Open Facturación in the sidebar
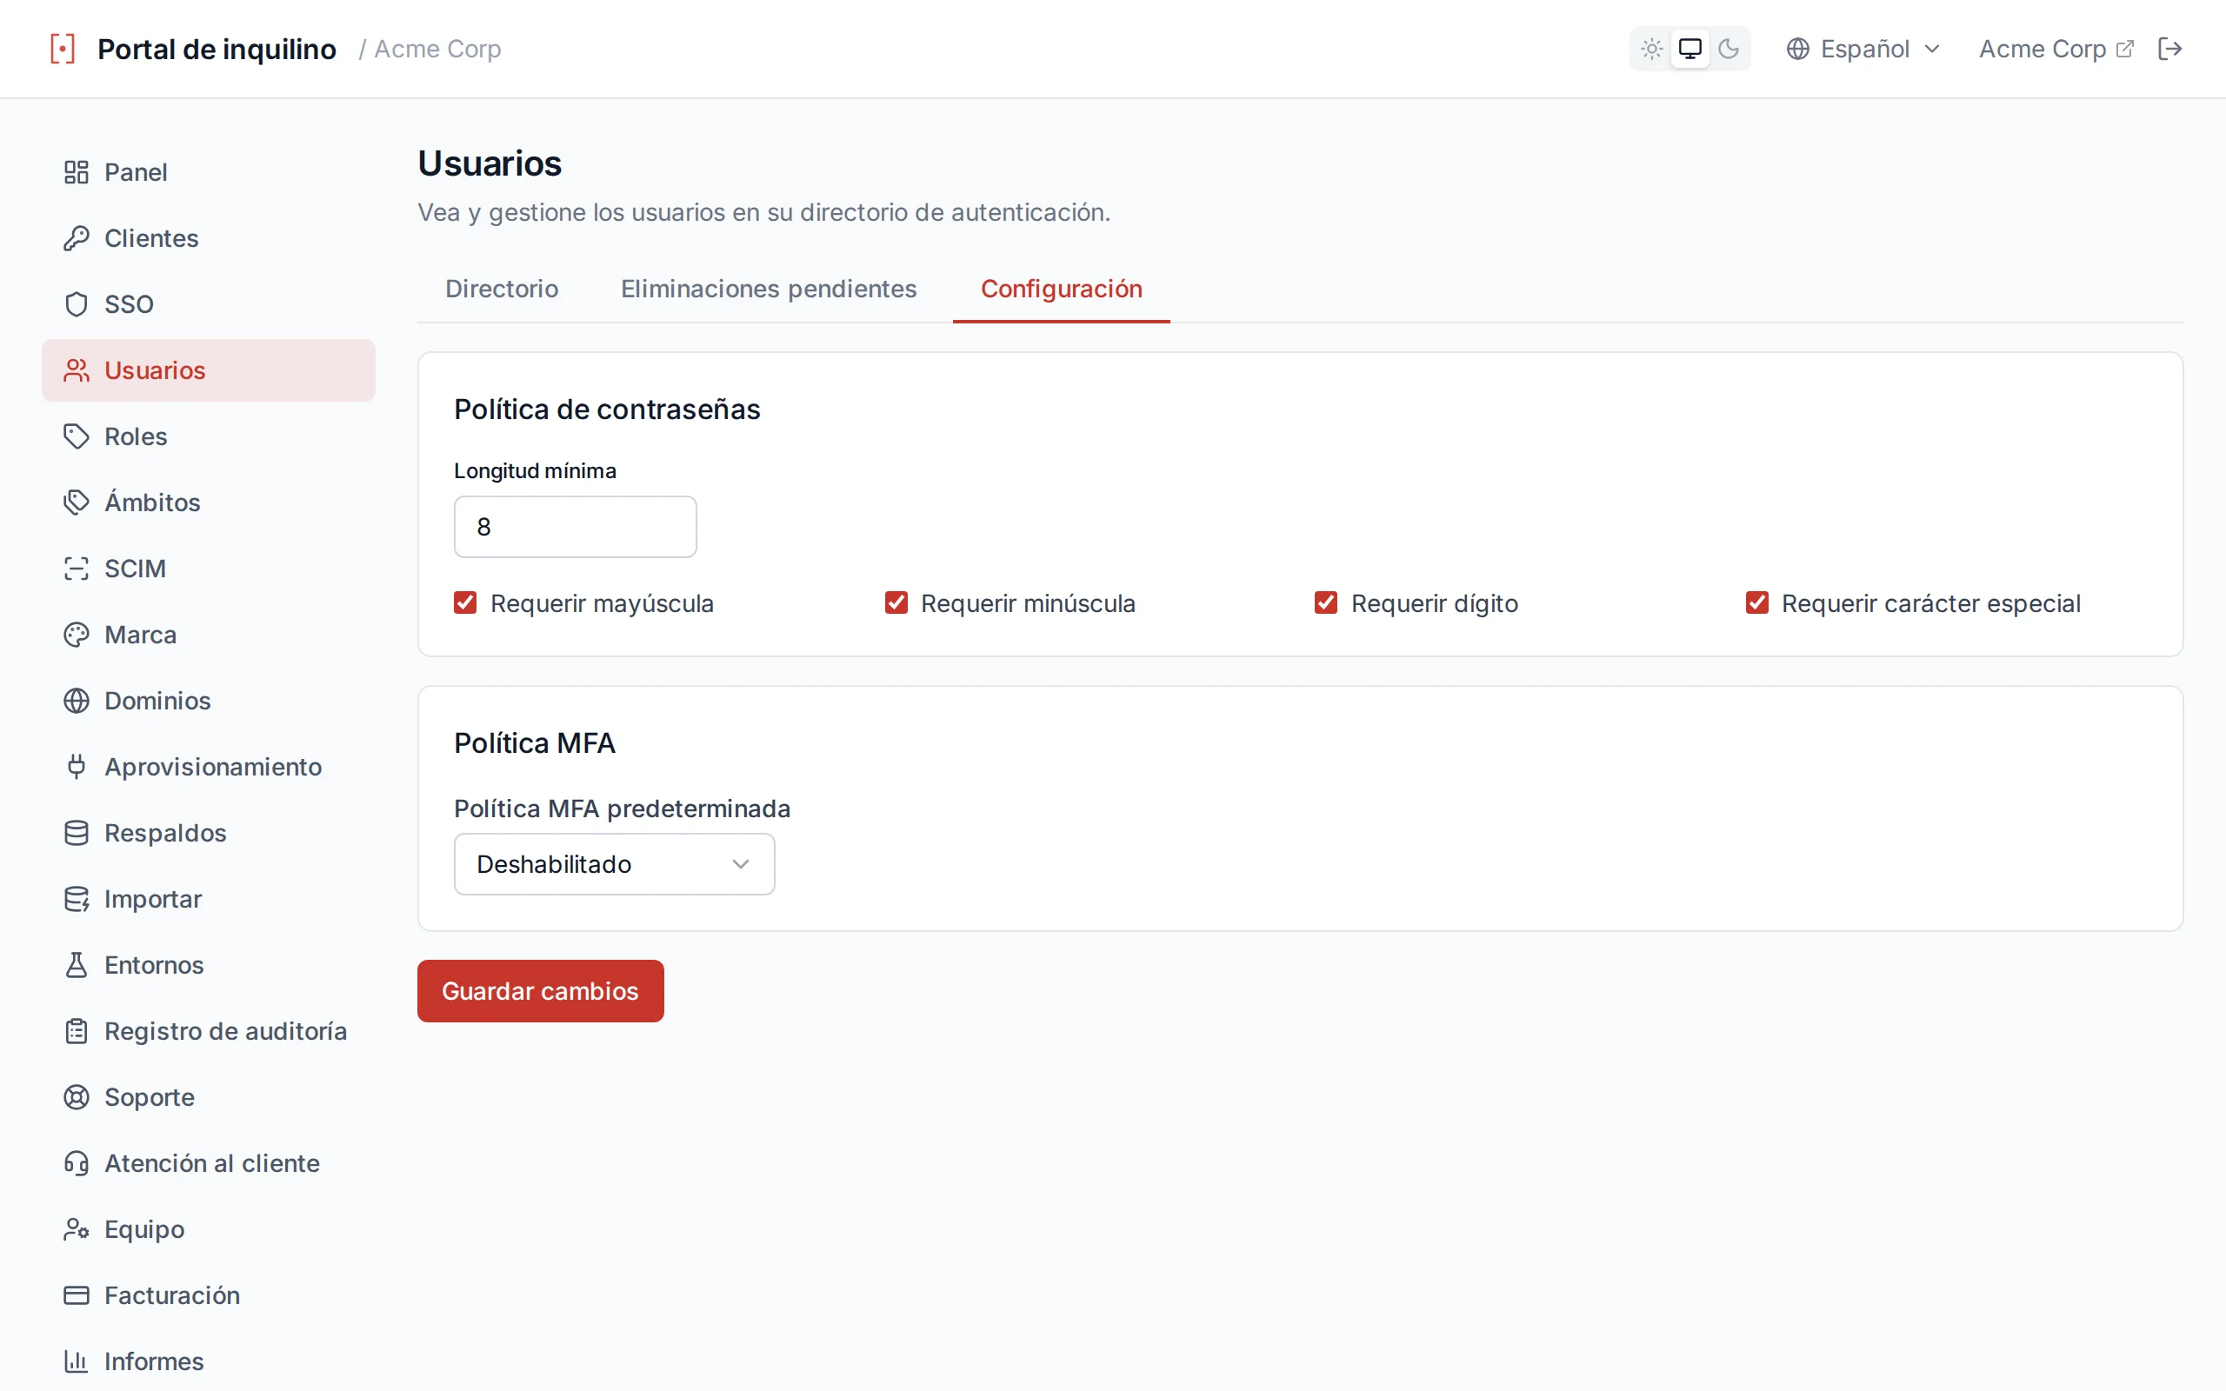The width and height of the screenshot is (2226, 1391). pos(209,1295)
